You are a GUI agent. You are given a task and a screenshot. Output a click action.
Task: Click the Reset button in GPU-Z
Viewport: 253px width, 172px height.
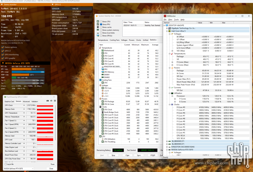pos(52,164)
